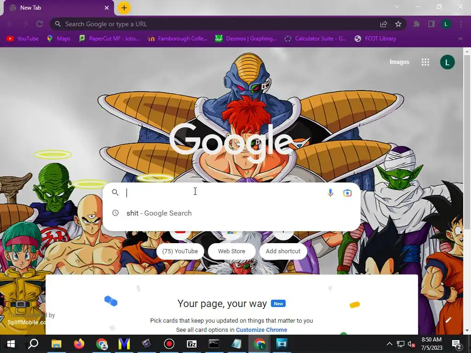Click the magnifier icon in search box
The height and width of the screenshot is (353, 471).
pos(115,193)
